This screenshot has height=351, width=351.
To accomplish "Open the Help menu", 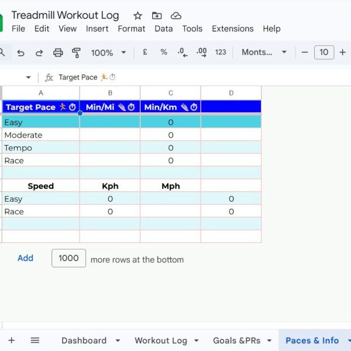I will click(x=271, y=29).
